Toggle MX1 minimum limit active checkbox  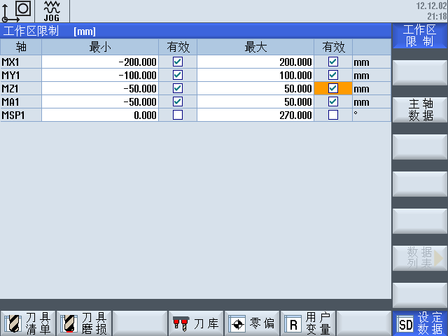point(177,62)
